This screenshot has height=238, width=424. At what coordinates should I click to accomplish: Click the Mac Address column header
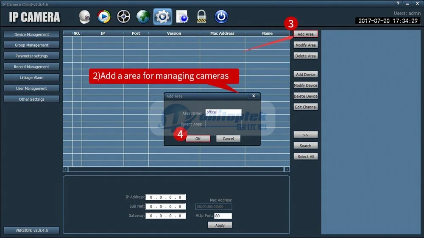(x=222, y=33)
